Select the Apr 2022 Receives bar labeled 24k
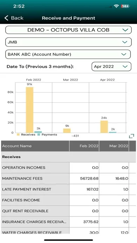Screen dimensions: 137x243 click(104, 127)
